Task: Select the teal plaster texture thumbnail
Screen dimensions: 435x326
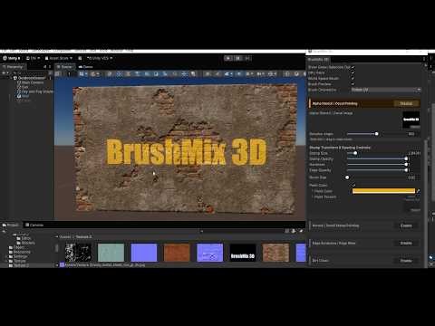Action: [x=111, y=253]
